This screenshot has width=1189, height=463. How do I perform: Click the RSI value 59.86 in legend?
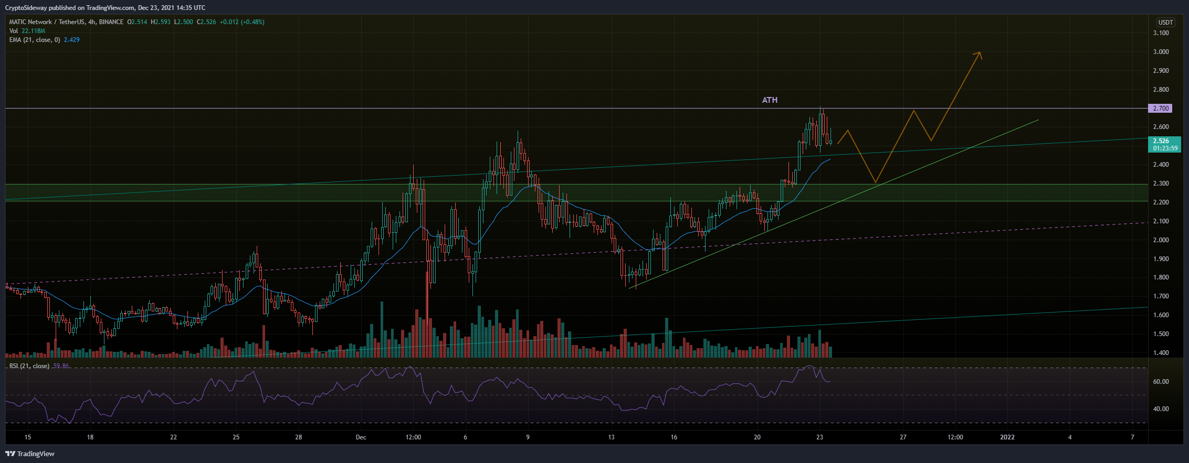tap(61, 366)
